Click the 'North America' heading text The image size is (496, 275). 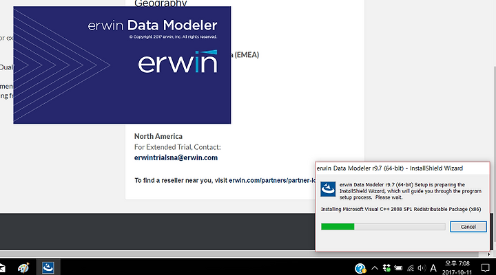tap(158, 136)
